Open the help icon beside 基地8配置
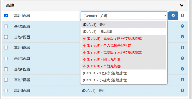The height and width of the screenshot is (99, 192). [x=182, y=90]
